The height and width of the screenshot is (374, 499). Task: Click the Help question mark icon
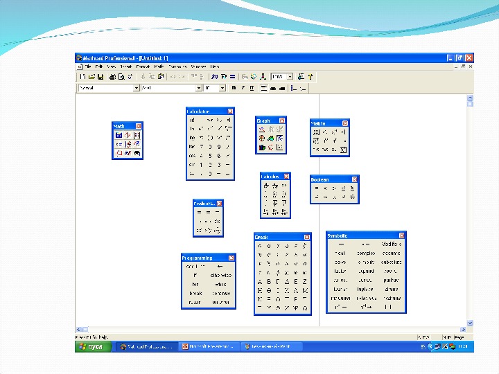pos(310,77)
